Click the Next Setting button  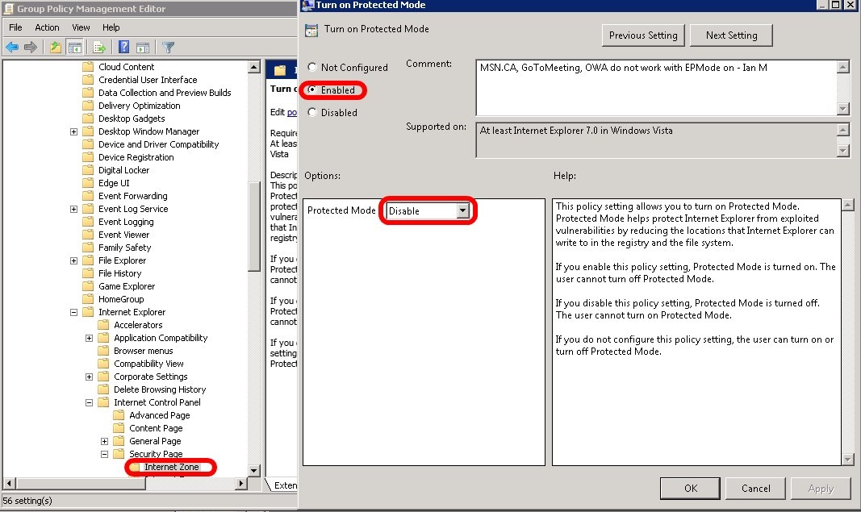[x=730, y=35]
